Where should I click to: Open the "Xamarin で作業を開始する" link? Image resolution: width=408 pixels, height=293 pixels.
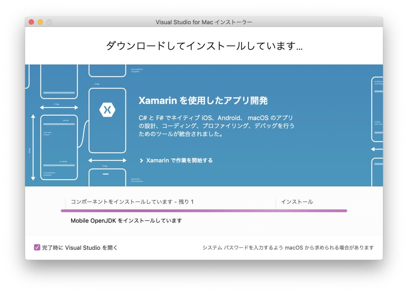tap(179, 160)
